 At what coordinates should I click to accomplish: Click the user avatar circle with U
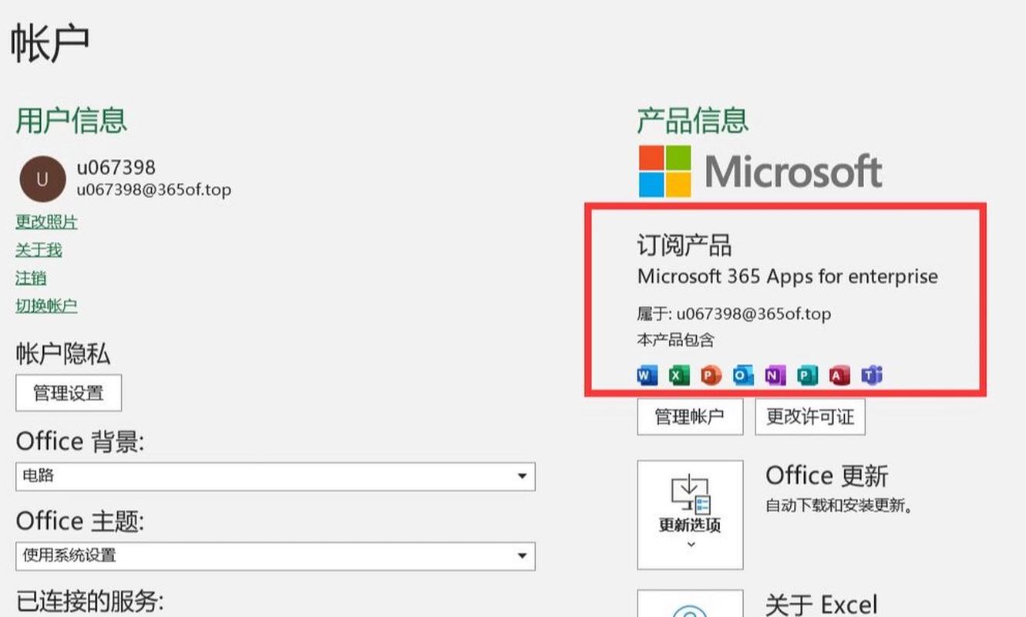point(42,179)
